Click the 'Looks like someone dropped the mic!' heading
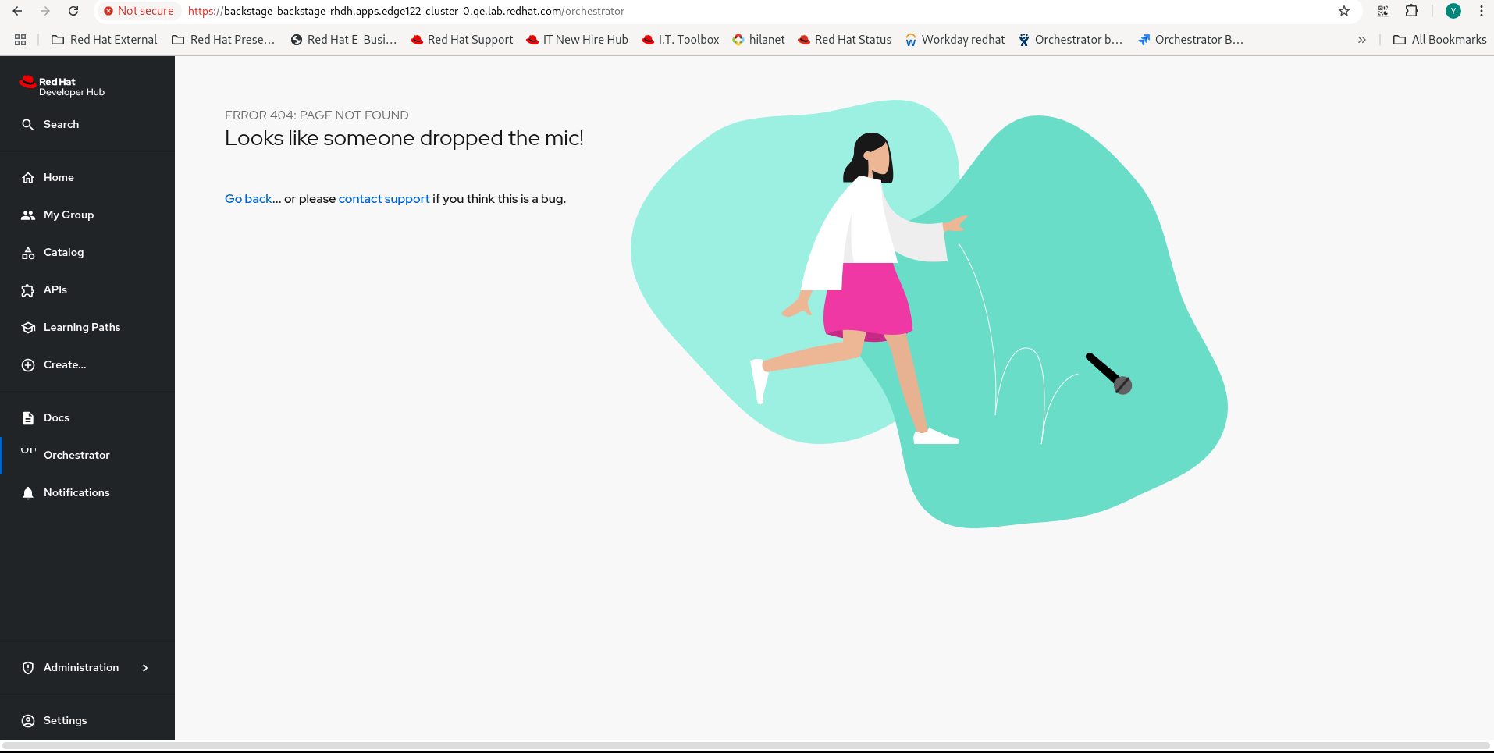This screenshot has height=753, width=1494. [404, 138]
